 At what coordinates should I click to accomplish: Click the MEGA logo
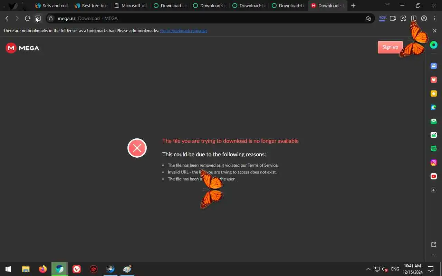click(x=22, y=48)
